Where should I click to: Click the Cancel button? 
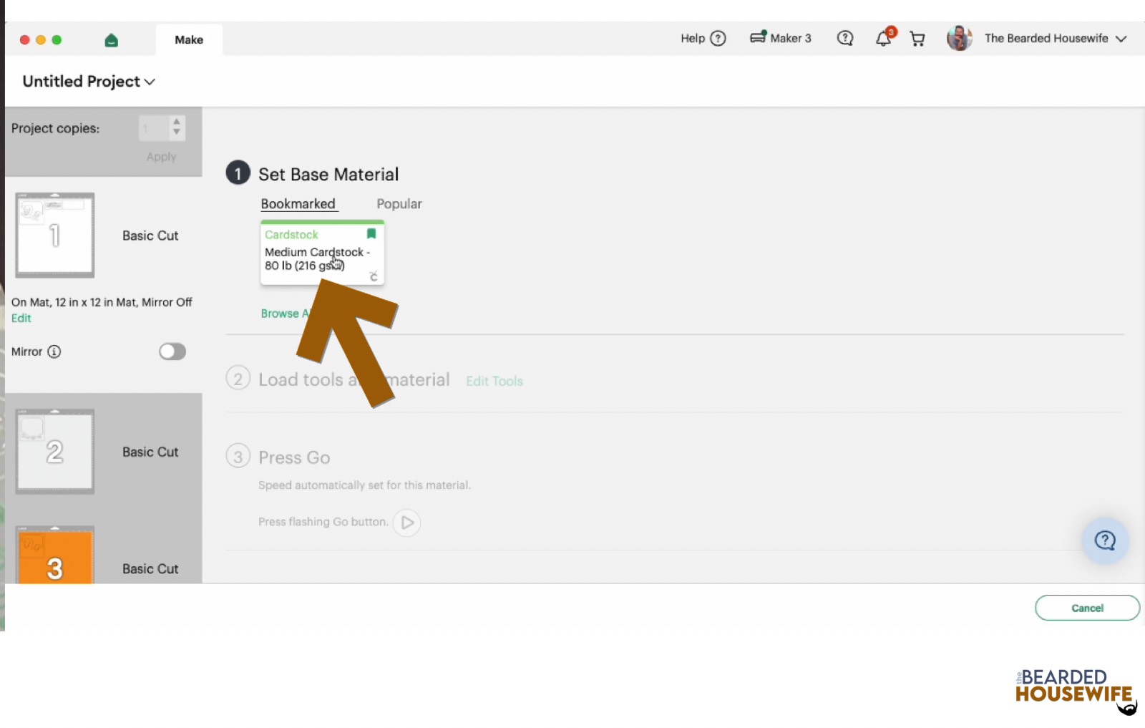1087,608
